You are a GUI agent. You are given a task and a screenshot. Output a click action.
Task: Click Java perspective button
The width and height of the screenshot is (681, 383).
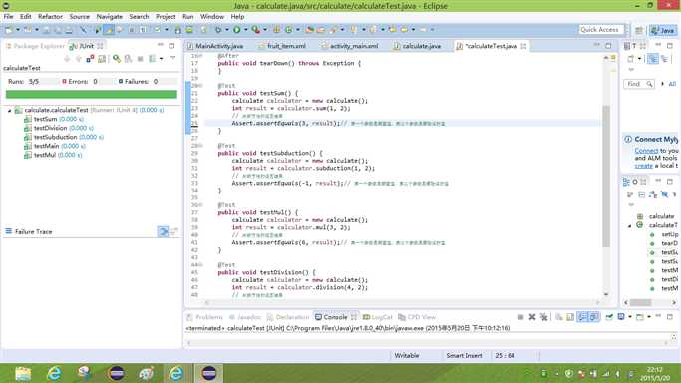663,30
